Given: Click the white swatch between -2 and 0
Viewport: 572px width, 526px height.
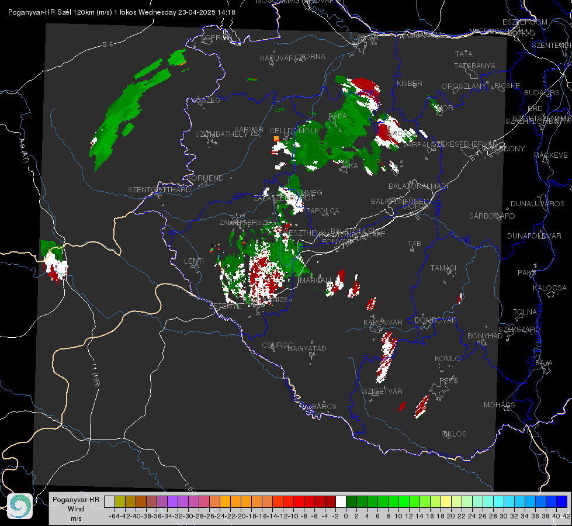Looking at the screenshot, I should [x=341, y=501].
